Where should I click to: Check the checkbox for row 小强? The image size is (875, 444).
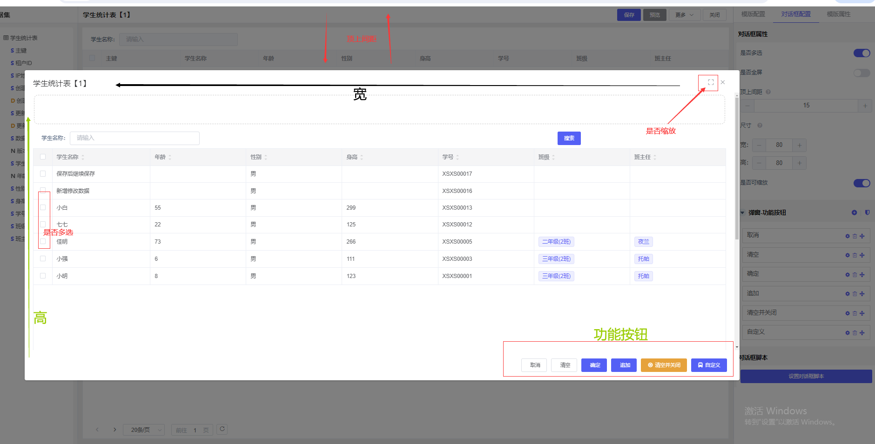coord(43,258)
